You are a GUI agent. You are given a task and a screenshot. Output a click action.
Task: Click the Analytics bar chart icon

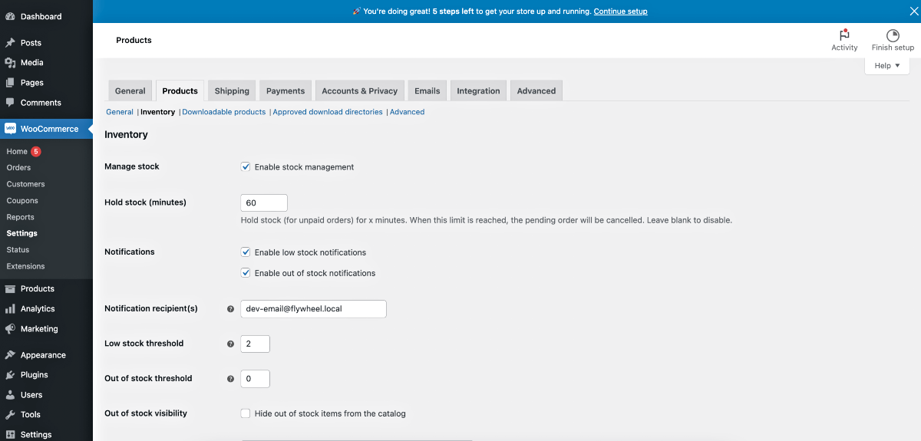coord(10,309)
